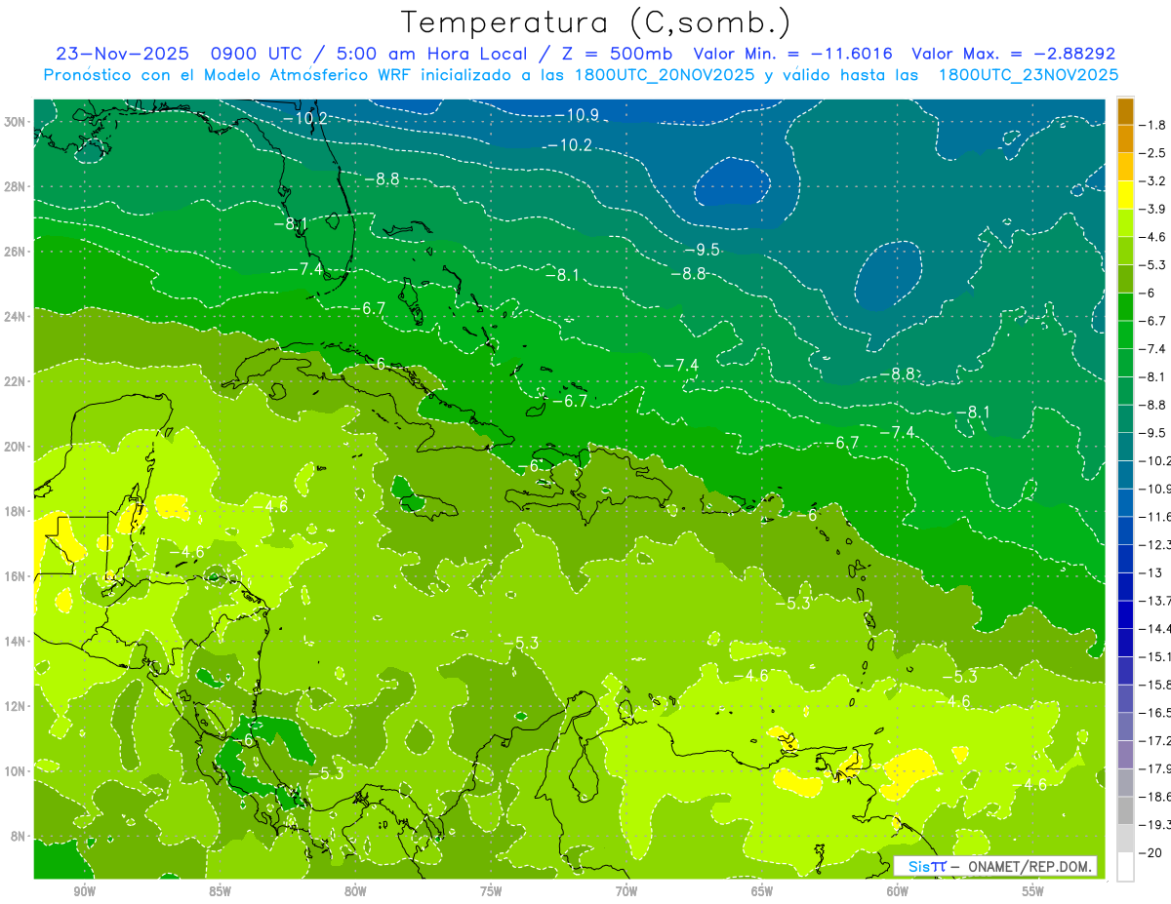Click colorbar tick label '-19.3'
The width and height of the screenshot is (1171, 904).
tap(1152, 825)
